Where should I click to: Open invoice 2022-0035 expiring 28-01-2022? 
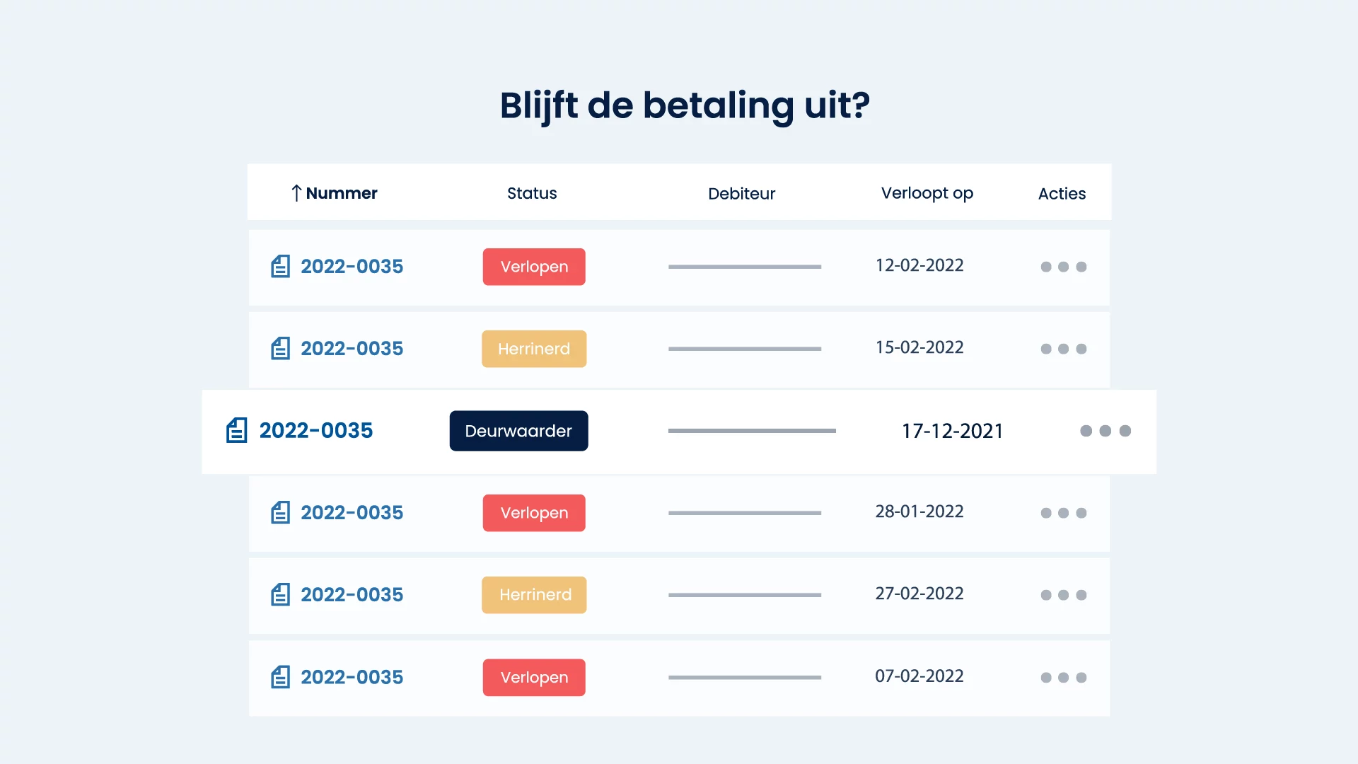352,512
